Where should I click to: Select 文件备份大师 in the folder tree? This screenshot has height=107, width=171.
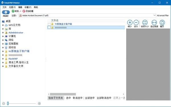(x=16, y=66)
